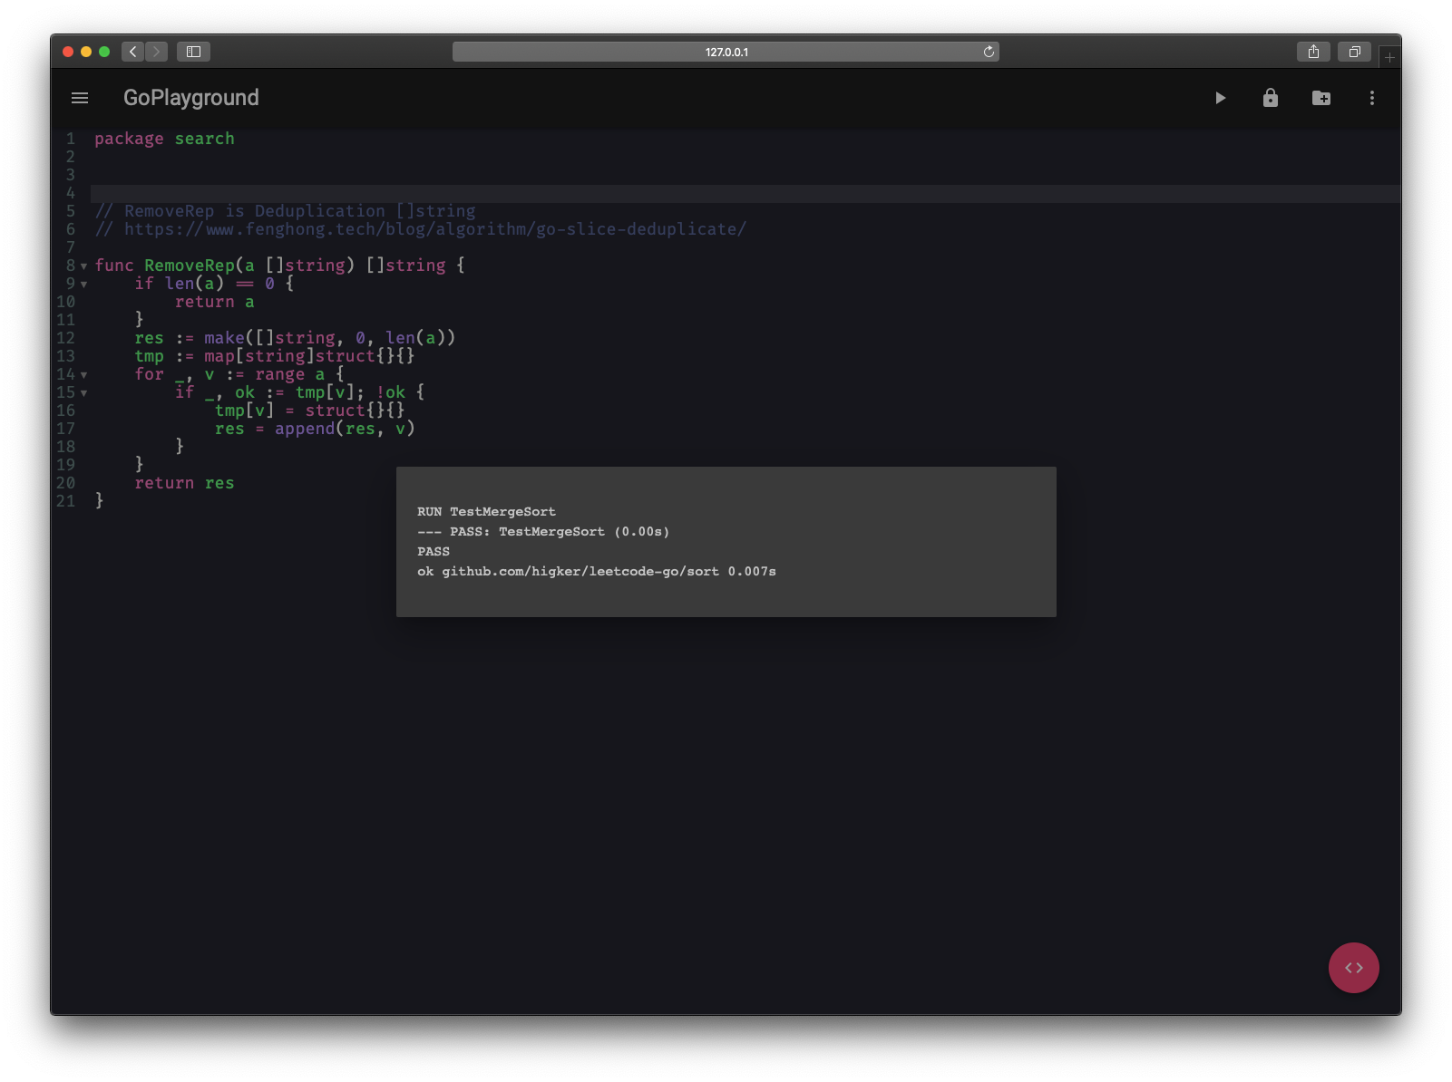
Task: Collapse the for range loop fold arrow
Action: [83, 376]
